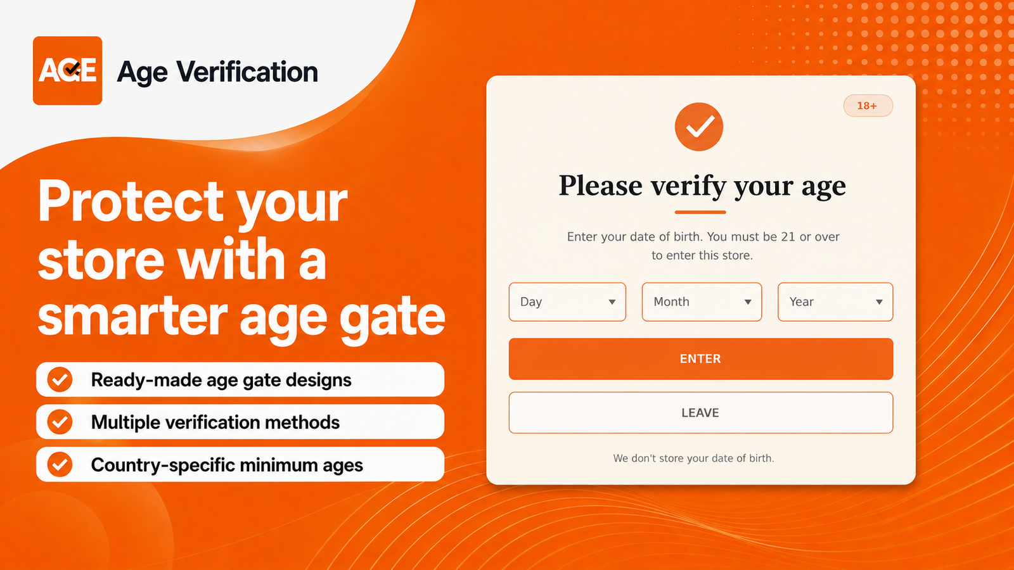The image size is (1014, 570).
Task: Click checkmark beside Ready-made age gate designs
Action: [60, 379]
